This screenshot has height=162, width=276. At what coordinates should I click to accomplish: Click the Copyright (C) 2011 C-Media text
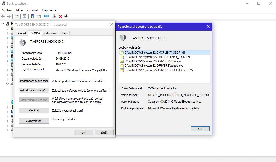click(174, 102)
